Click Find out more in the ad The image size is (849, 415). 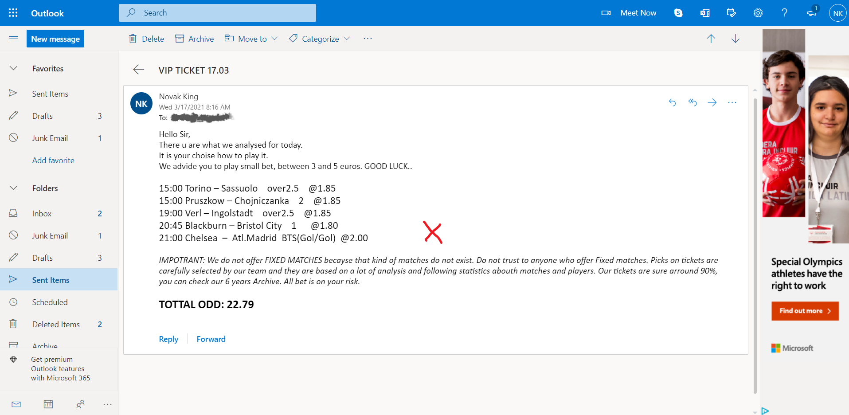coord(805,311)
